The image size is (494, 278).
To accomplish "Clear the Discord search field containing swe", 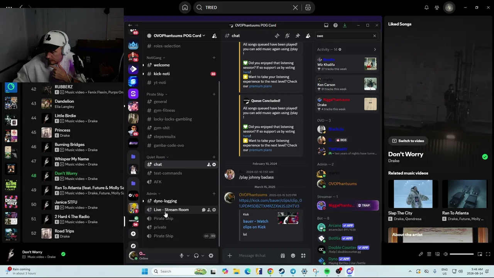I will 374,36.
